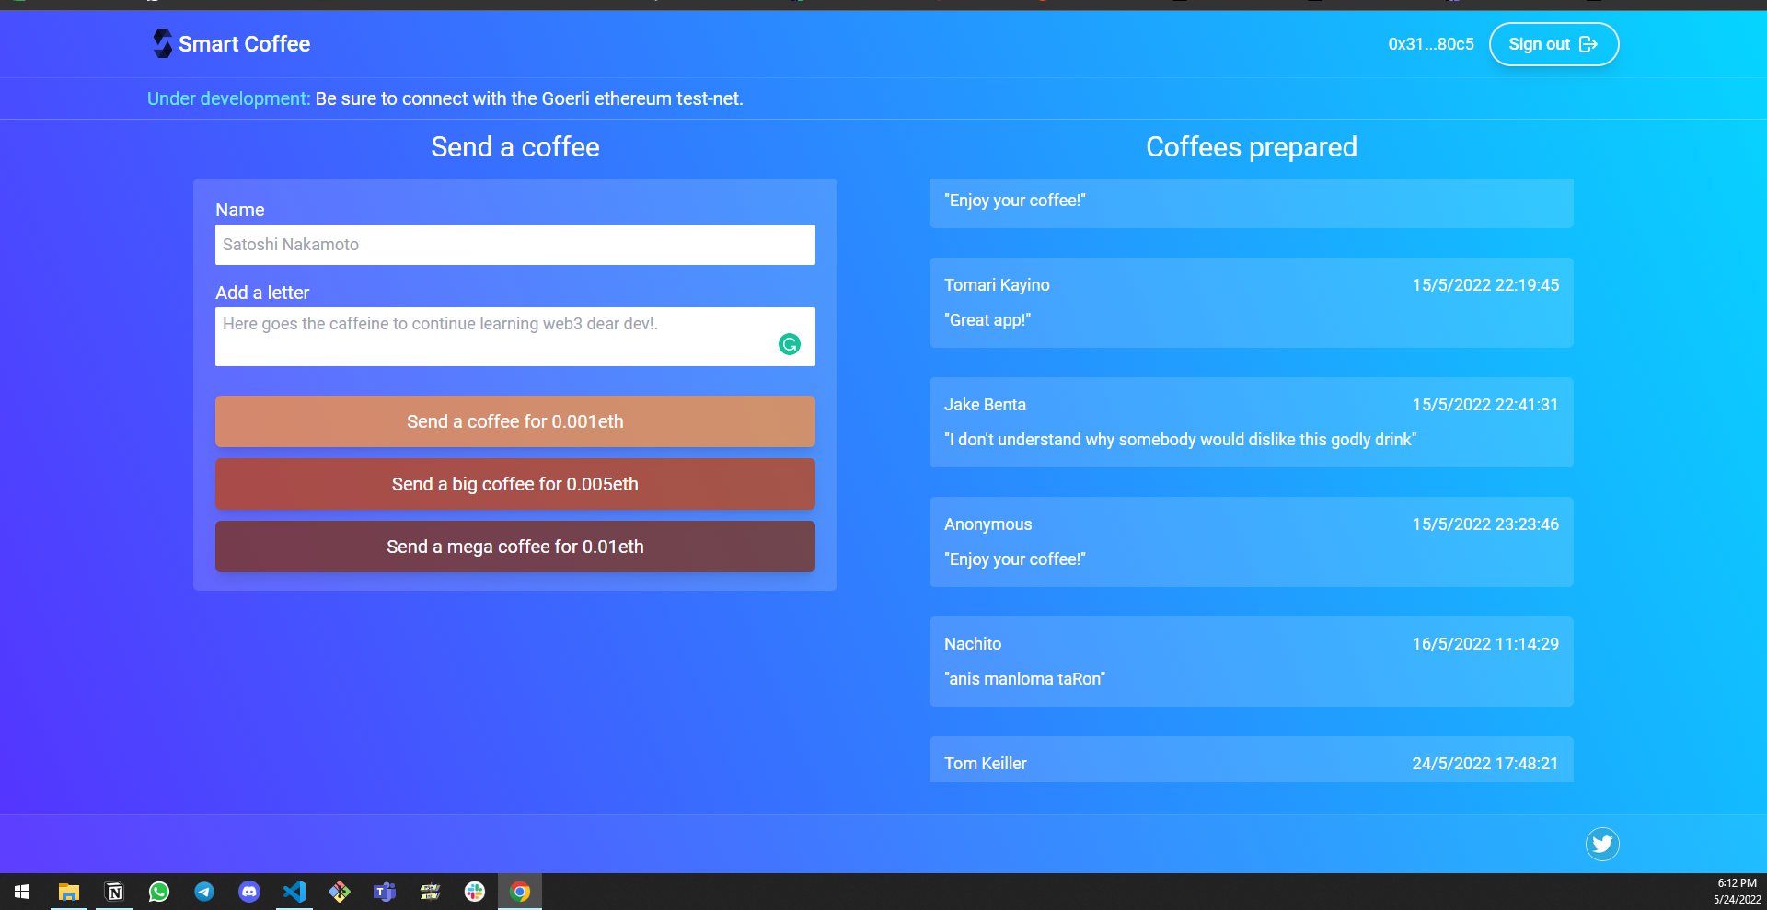Image resolution: width=1767 pixels, height=910 pixels.
Task: Click Send a coffee for 0.001eth
Action: point(514,421)
